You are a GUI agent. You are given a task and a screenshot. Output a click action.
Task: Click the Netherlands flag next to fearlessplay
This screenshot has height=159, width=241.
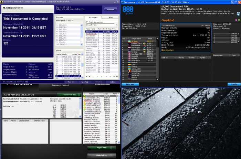point(129,47)
